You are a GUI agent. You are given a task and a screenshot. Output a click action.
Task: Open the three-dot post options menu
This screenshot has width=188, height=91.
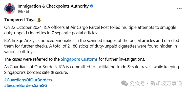179,8
